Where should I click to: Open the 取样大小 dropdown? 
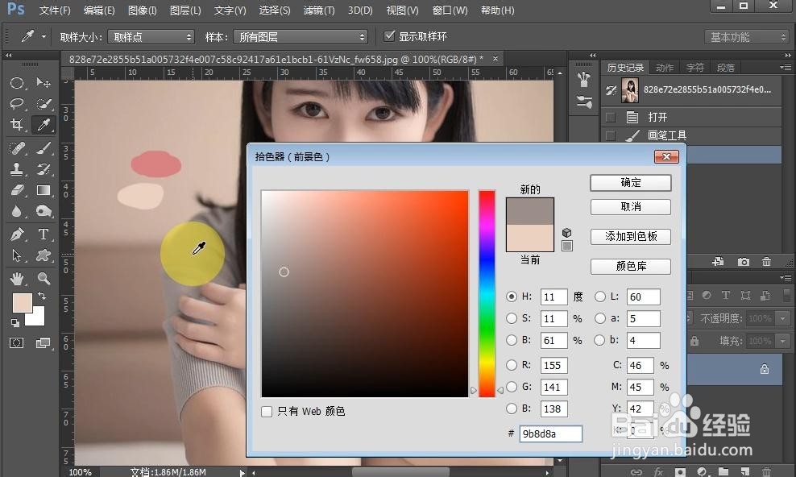click(x=151, y=36)
